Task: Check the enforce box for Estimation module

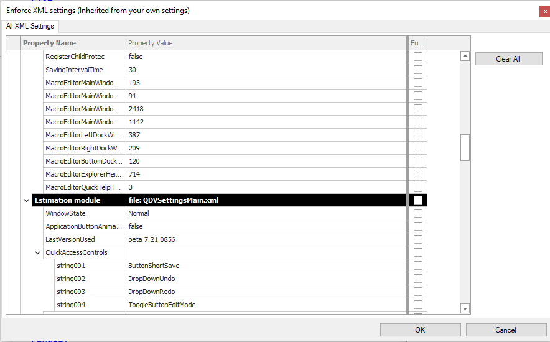Action: (418, 200)
